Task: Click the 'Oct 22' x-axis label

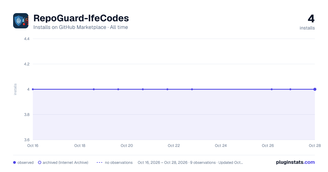Action: 174,146
